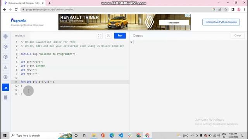Open the Chrome profile avatar

click(x=239, y=9)
